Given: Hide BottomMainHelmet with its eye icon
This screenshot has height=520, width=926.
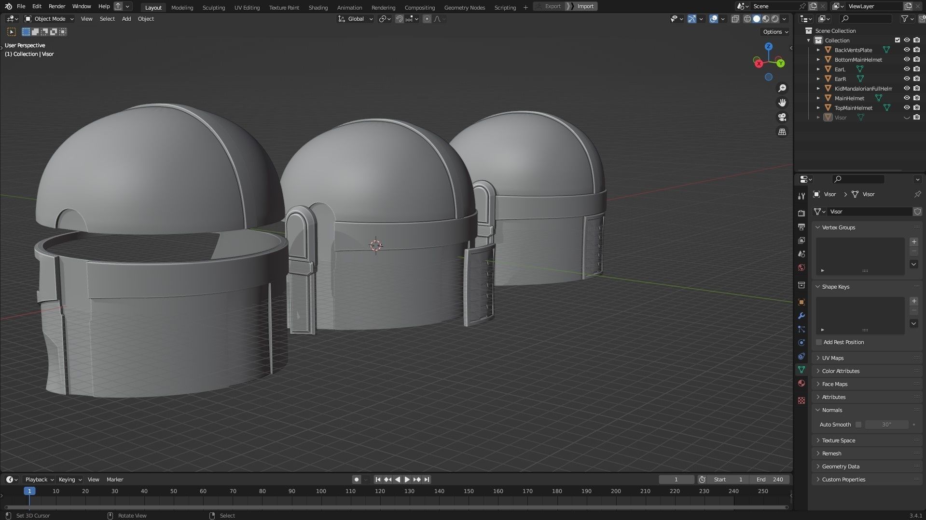Looking at the screenshot, I should (x=907, y=59).
